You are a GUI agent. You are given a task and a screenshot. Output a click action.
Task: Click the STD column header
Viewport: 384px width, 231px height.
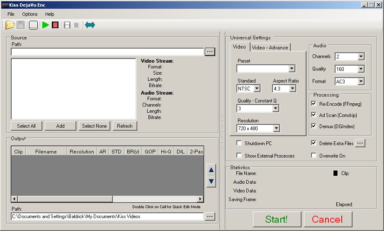click(x=117, y=152)
